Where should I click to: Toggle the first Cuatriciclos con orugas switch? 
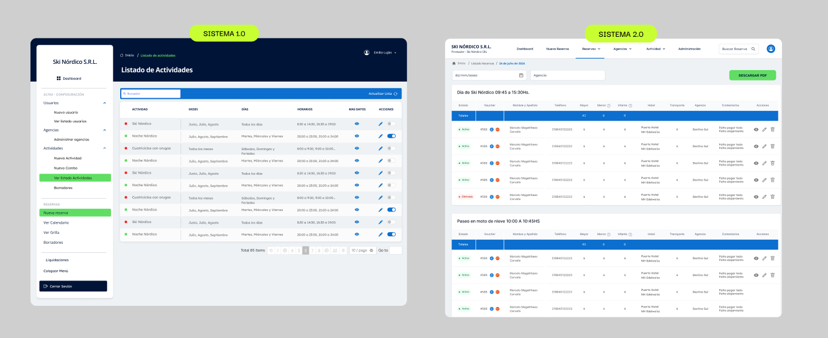[392, 148]
